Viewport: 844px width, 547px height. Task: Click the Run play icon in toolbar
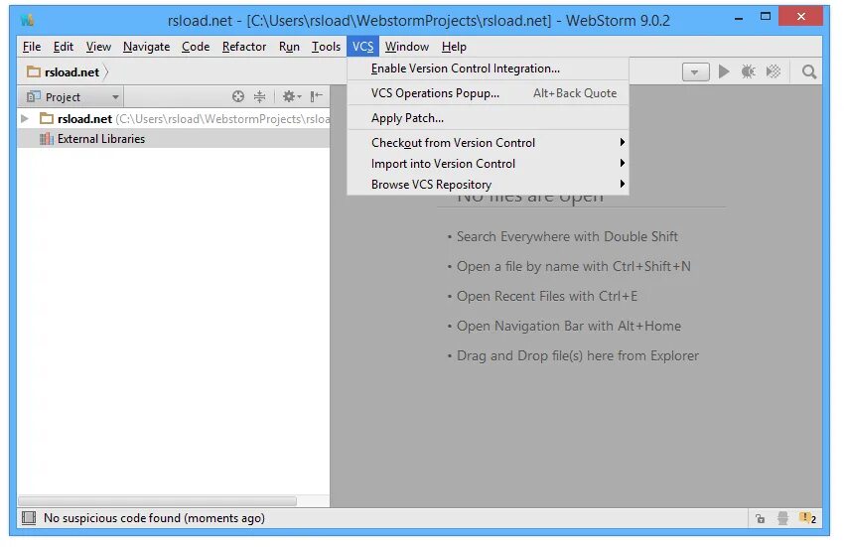pos(724,71)
